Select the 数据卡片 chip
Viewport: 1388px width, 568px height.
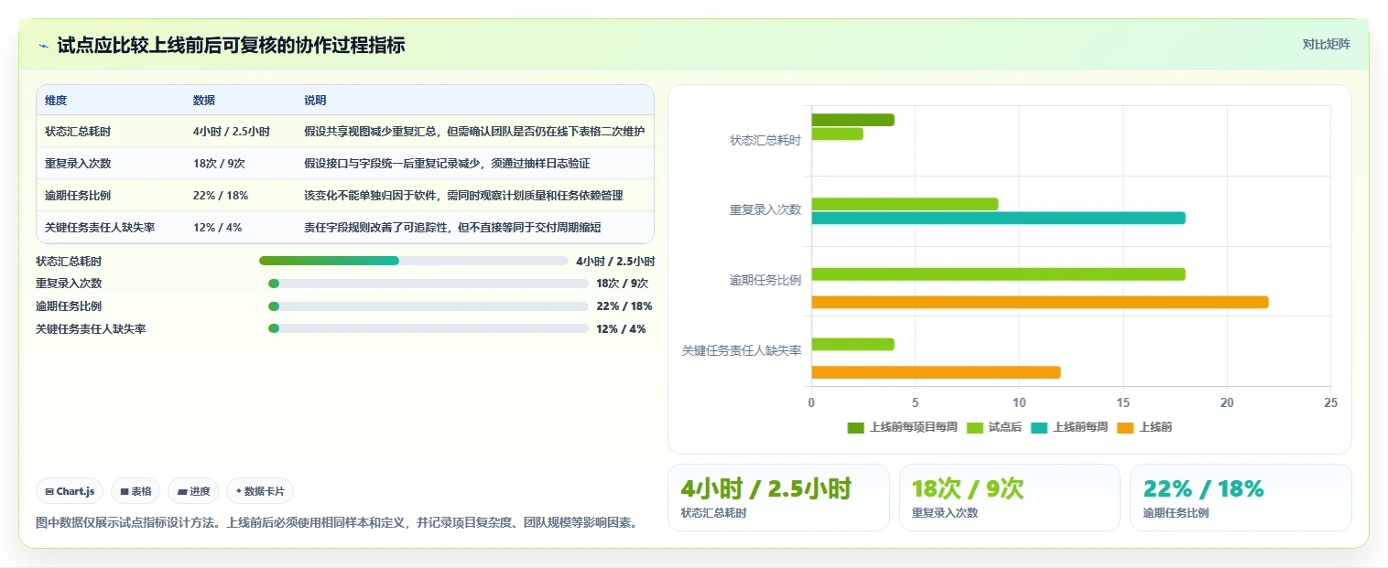260,491
